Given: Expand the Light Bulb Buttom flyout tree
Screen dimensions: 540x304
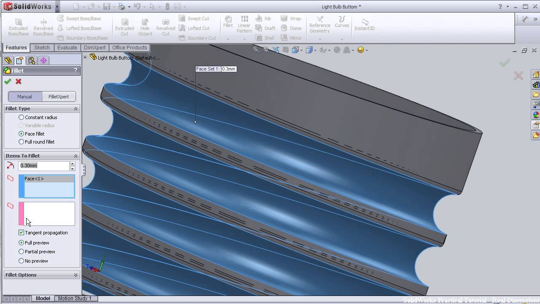Looking at the screenshot, I should [85, 57].
